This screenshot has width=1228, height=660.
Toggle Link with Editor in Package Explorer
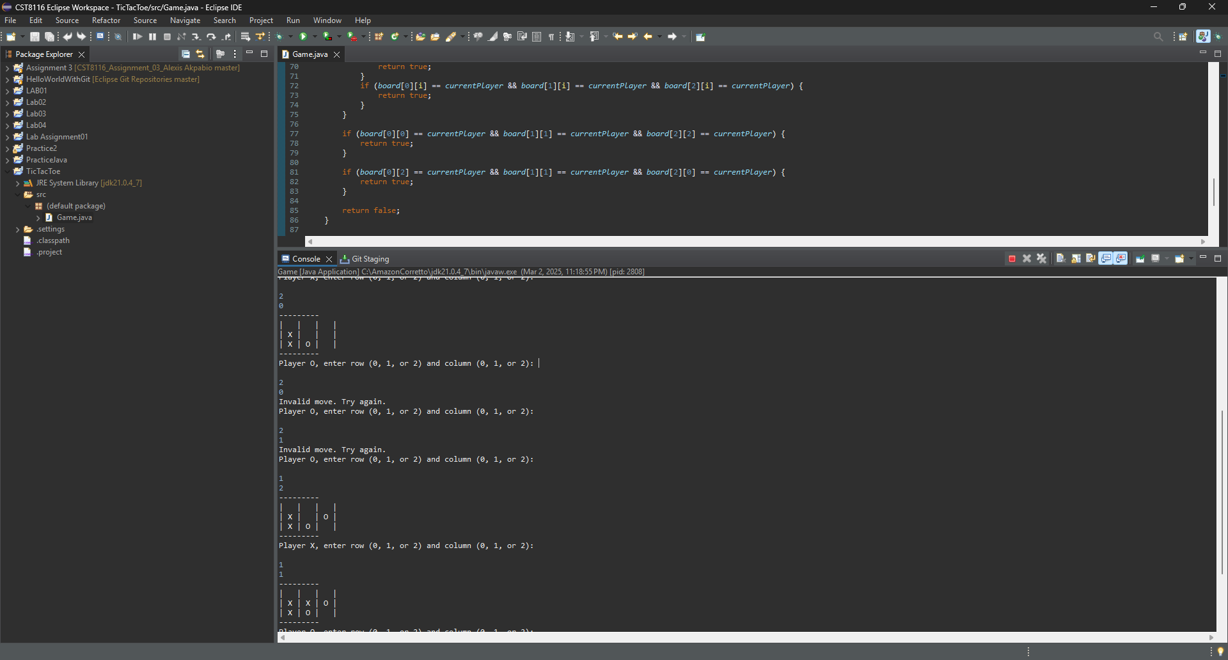200,54
